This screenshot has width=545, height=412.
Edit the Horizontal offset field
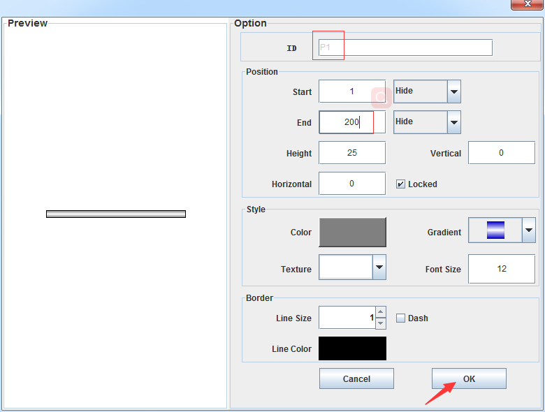[x=351, y=184]
